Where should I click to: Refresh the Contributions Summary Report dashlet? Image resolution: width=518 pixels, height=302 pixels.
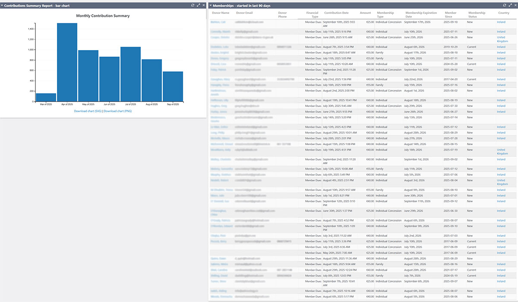coord(193,5)
